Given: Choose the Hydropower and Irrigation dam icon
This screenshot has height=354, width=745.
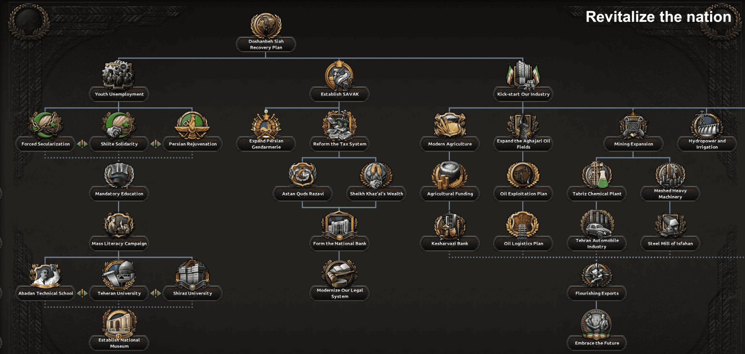Looking at the screenshot, I should coord(707,125).
